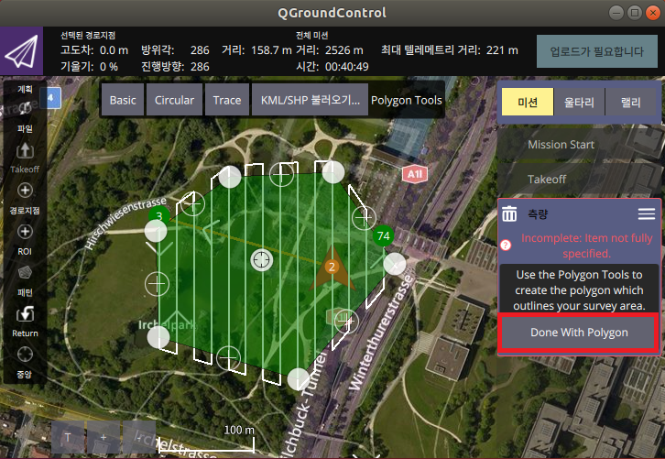Select the ROI tool
This screenshot has width=665, height=459.
coord(25,240)
